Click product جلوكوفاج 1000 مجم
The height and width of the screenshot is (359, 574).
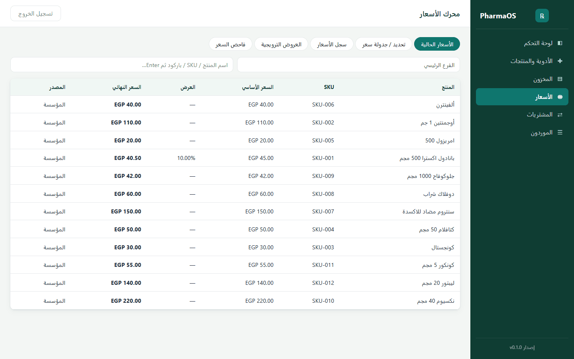tap(431, 176)
